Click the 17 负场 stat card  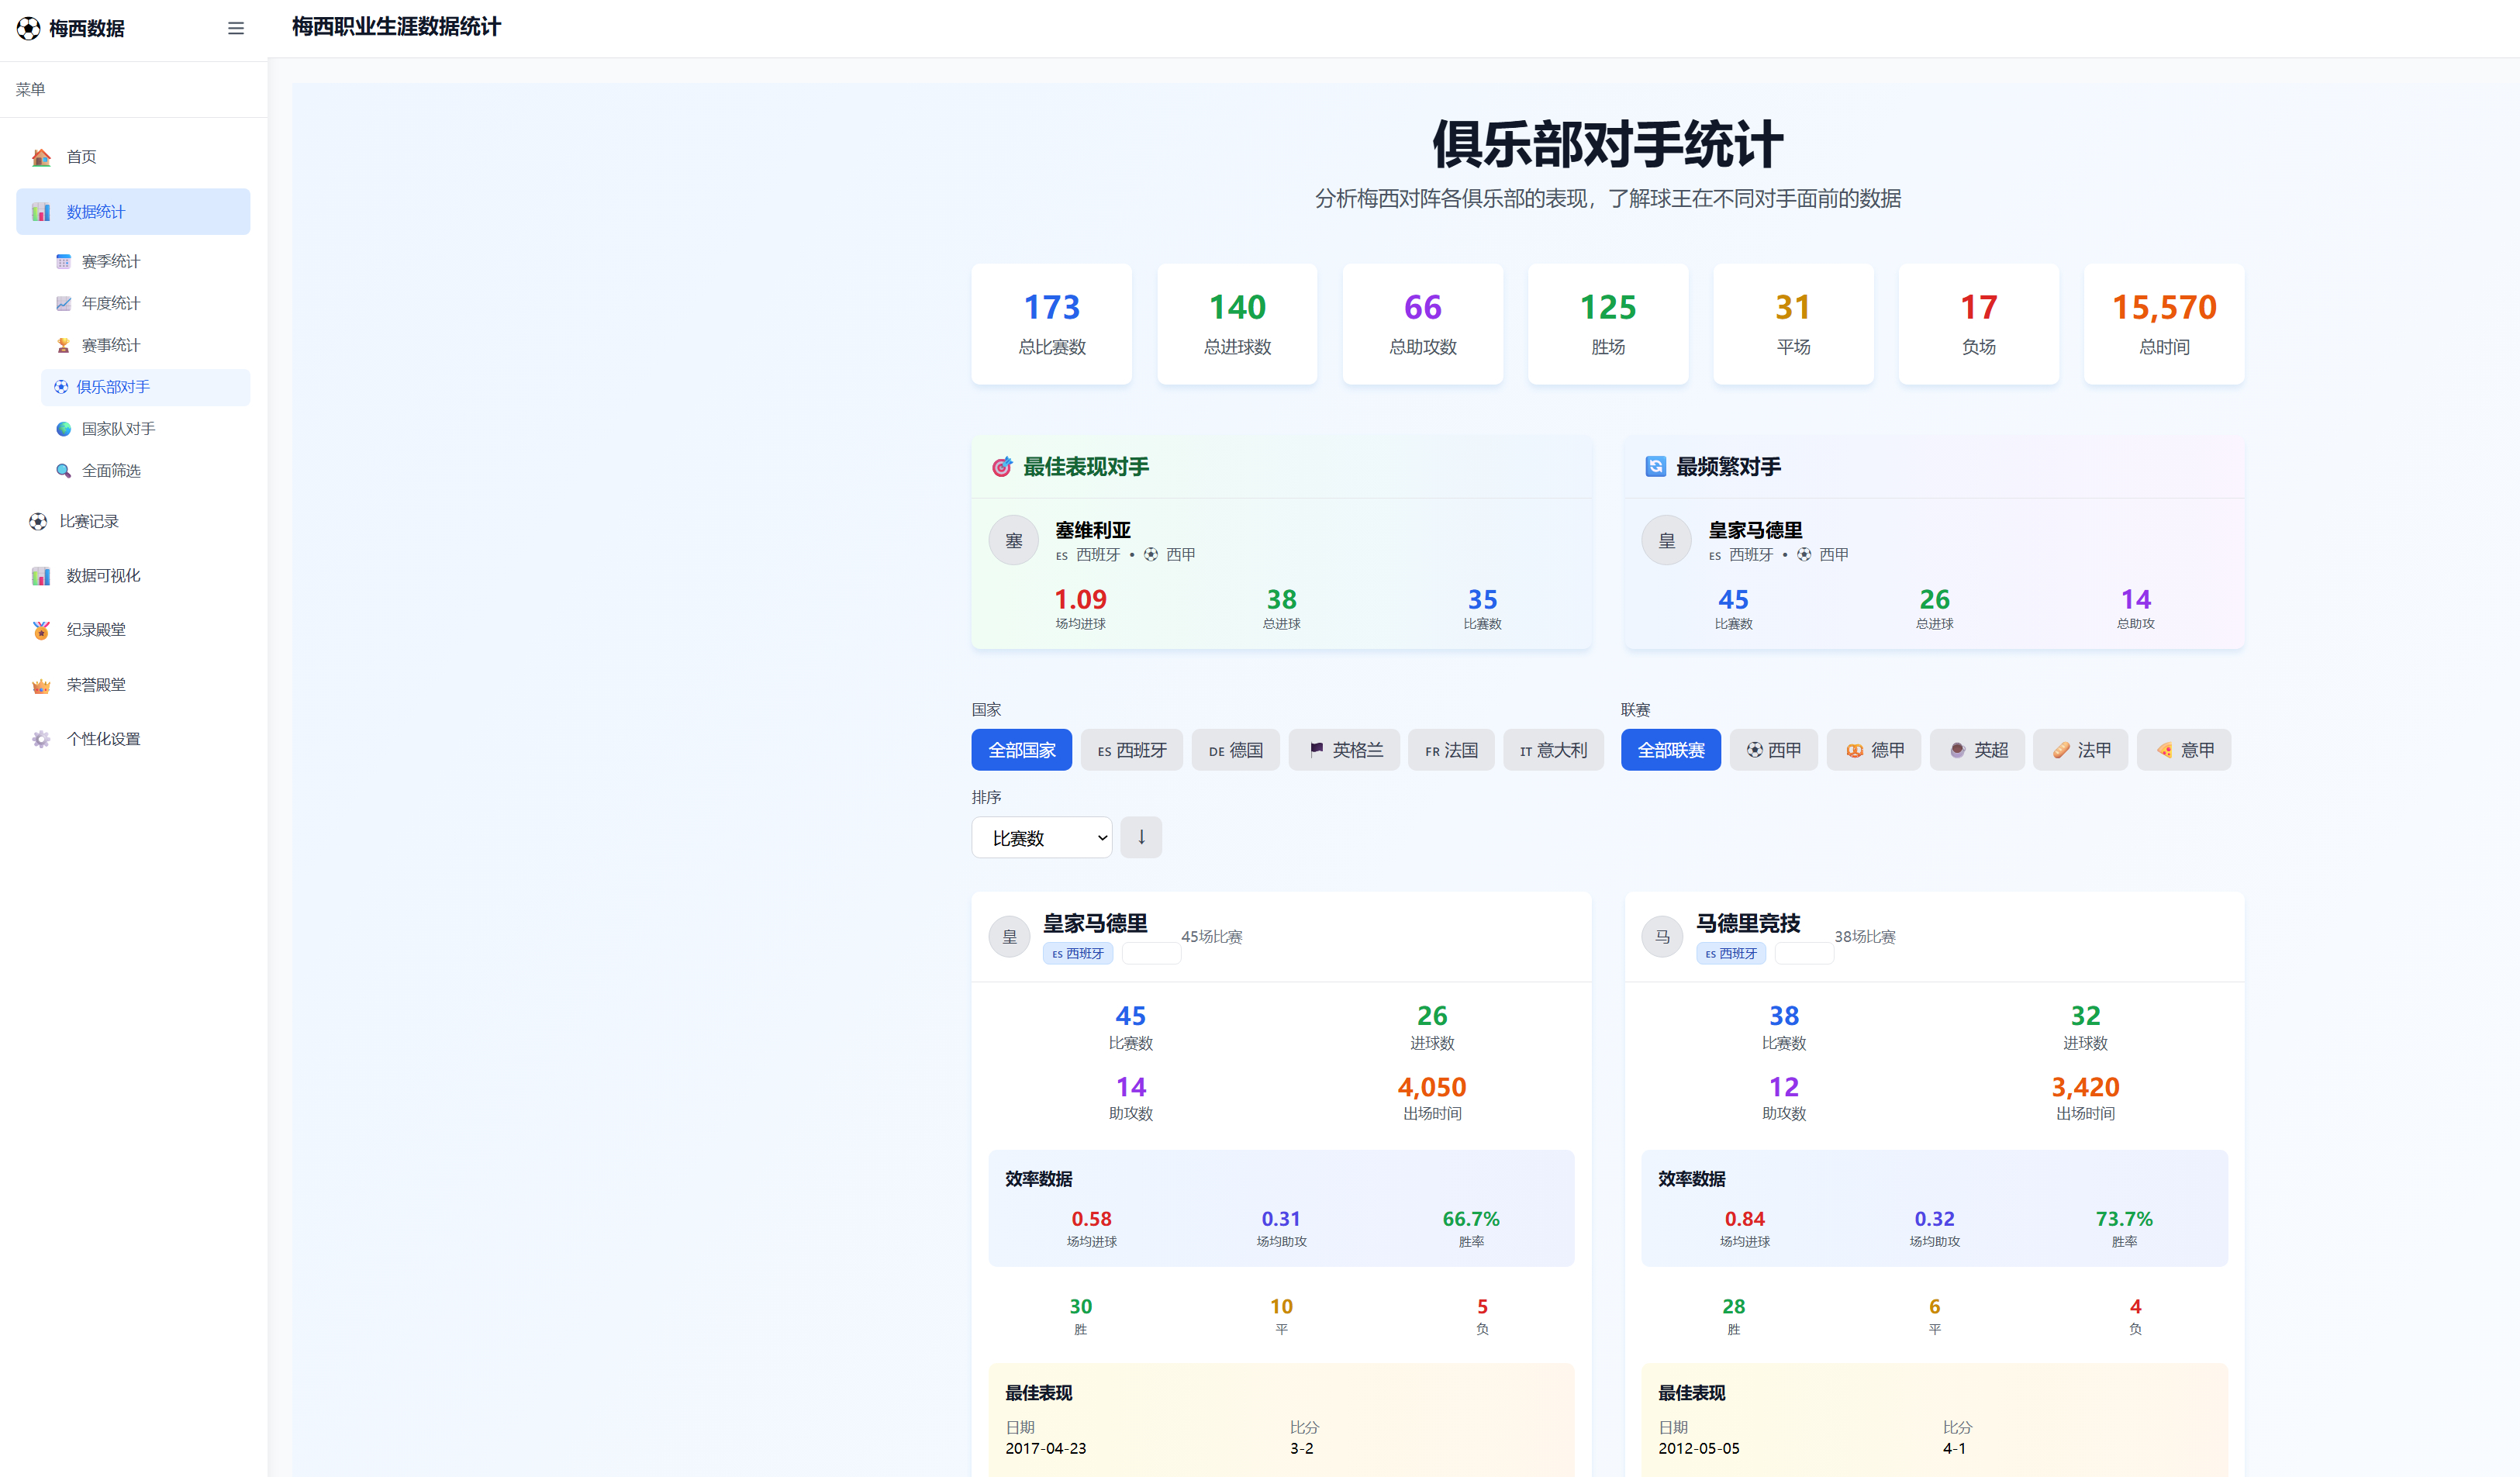point(1978,324)
